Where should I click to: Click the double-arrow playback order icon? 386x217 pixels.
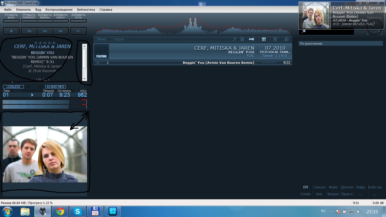coord(251,39)
